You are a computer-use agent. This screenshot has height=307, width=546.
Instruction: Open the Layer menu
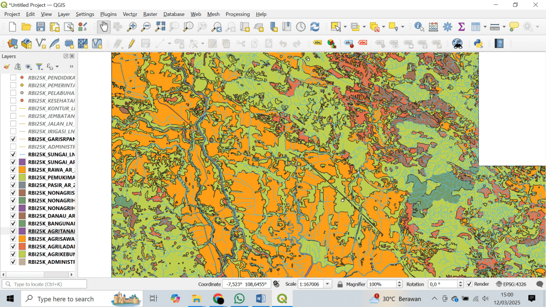point(64,14)
